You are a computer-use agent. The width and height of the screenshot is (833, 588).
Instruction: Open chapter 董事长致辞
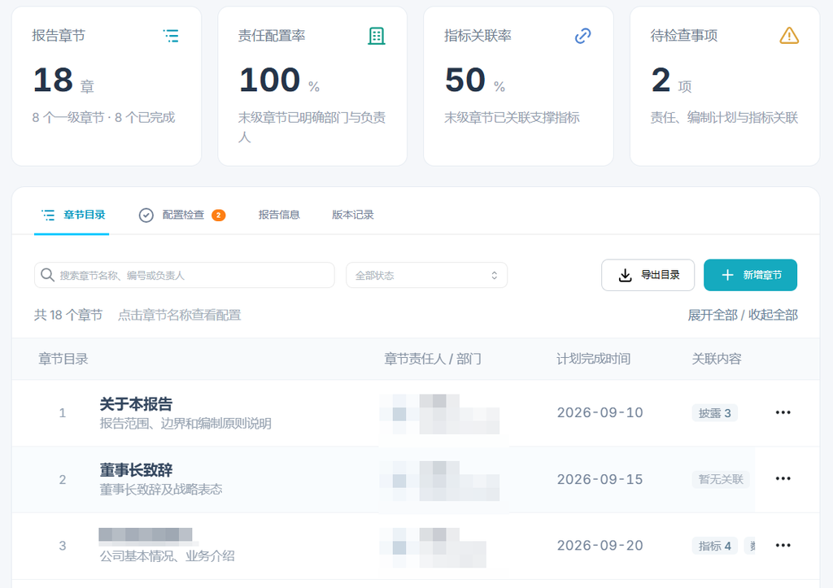point(136,470)
